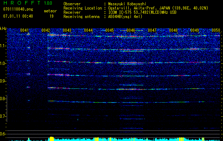Image resolution: width=223 pixels, height=141 pixels.
Task: Click the 0047 time marker
Action: click(x=152, y=30)
